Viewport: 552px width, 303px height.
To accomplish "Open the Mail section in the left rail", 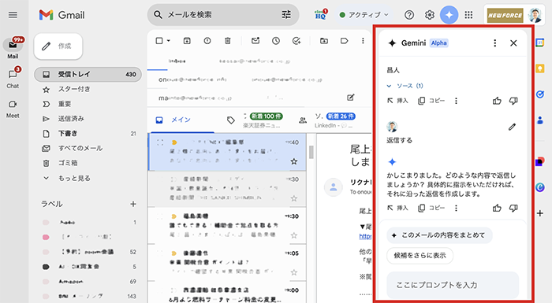I will (x=13, y=48).
